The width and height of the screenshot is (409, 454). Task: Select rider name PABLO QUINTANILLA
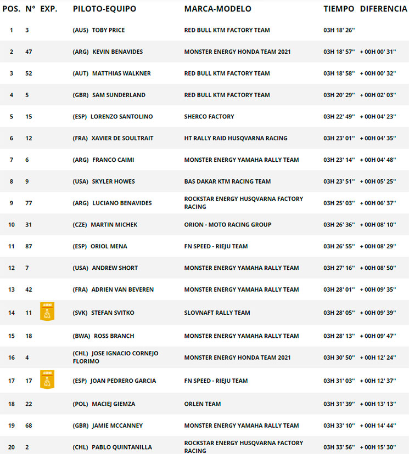(122, 447)
